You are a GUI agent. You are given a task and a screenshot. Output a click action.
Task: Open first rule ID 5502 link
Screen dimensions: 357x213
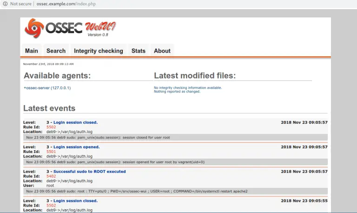point(51,127)
